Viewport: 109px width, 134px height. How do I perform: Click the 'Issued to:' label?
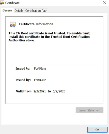[23, 69]
